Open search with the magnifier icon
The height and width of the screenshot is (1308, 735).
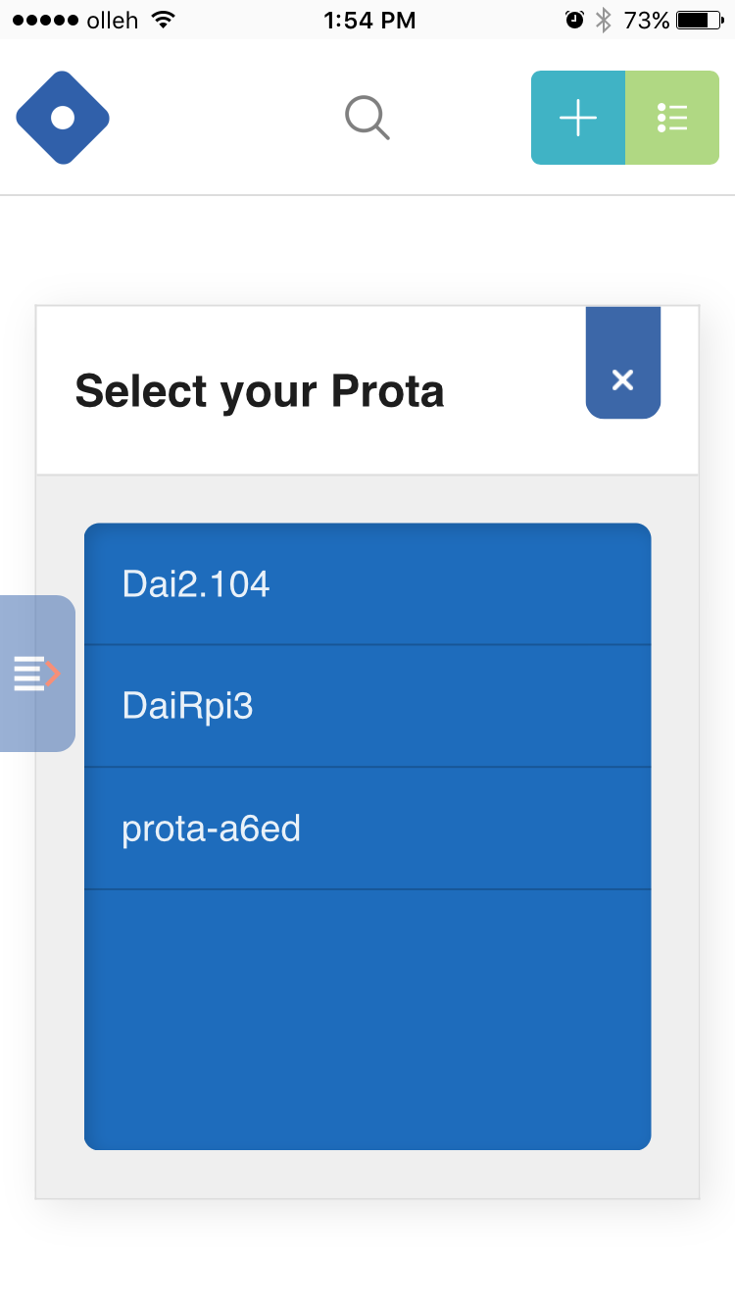coord(367,118)
